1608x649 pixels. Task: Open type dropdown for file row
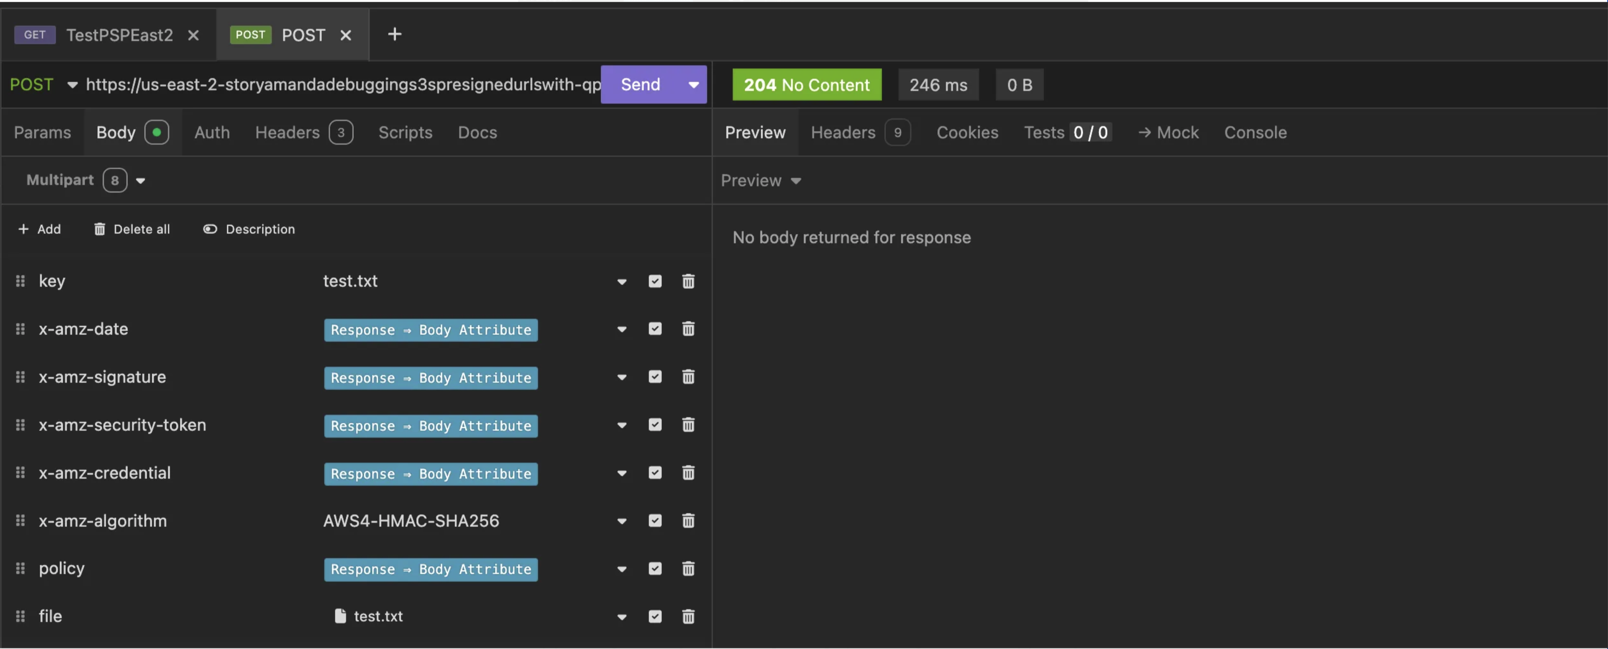(622, 617)
